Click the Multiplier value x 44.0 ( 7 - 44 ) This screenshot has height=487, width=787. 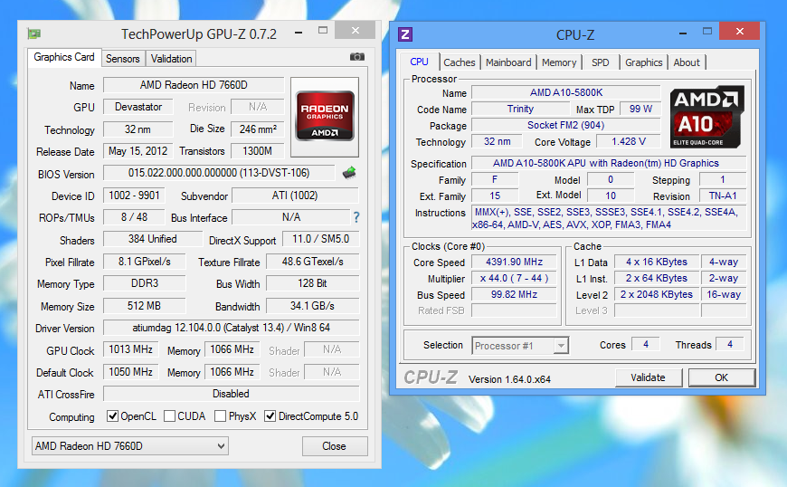point(515,278)
